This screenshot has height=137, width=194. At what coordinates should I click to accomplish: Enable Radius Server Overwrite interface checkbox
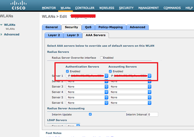click(102, 58)
